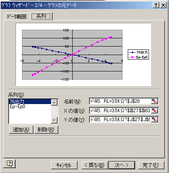Go back with the 戻る button

[95, 165]
